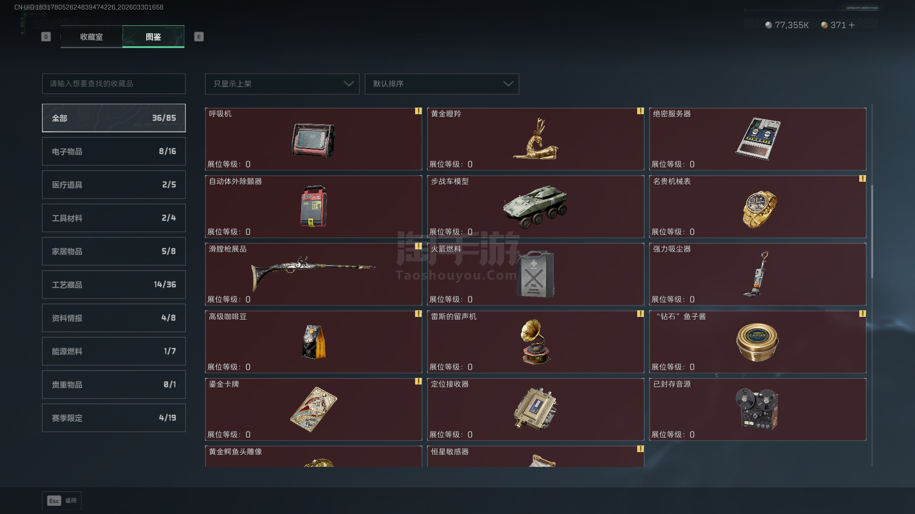Select the 工艺藏品 category
Image resolution: width=915 pixels, height=514 pixels.
[x=114, y=285]
